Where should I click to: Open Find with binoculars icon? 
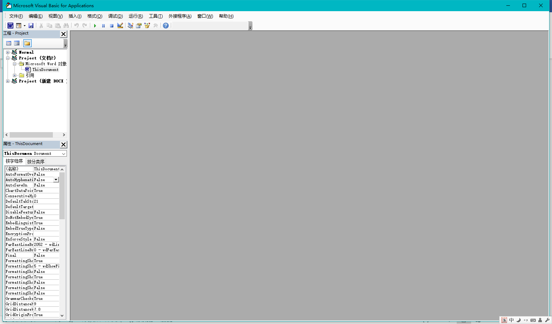click(66, 26)
